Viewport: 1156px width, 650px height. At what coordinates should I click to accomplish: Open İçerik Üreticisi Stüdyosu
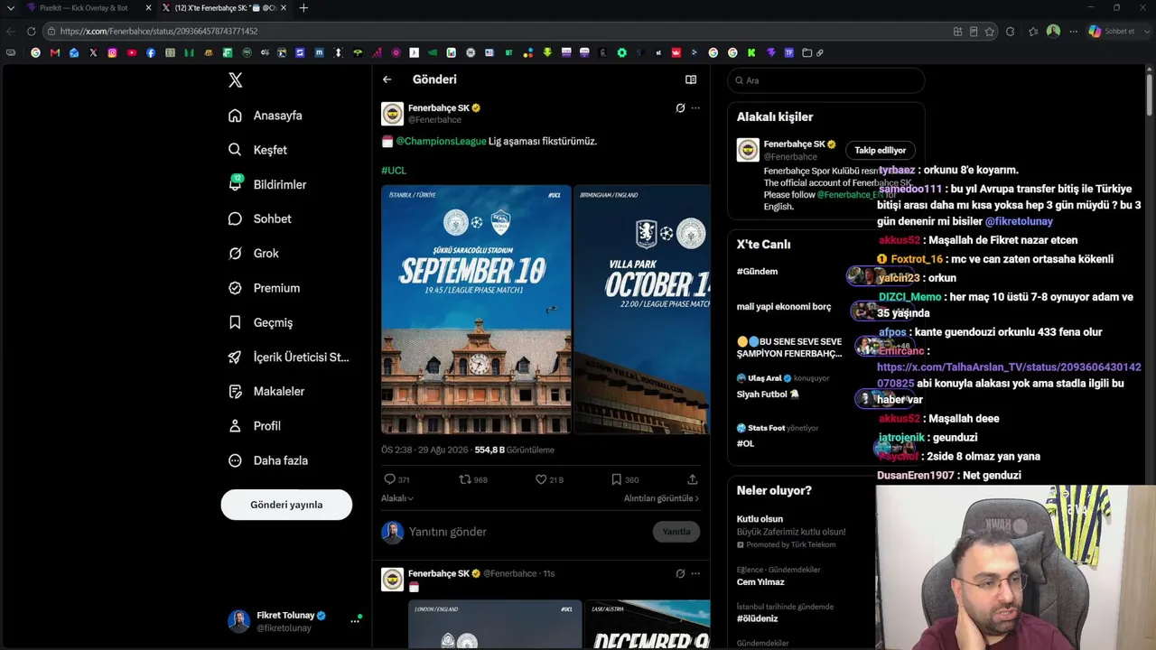288,357
